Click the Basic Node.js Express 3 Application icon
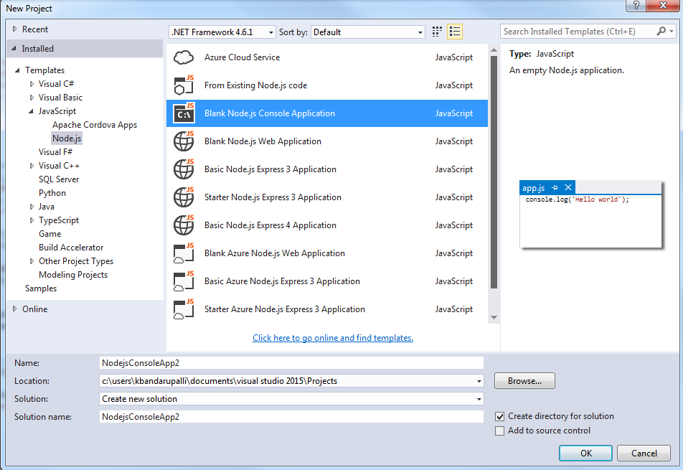Image resolution: width=683 pixels, height=470 pixels. tap(184, 169)
